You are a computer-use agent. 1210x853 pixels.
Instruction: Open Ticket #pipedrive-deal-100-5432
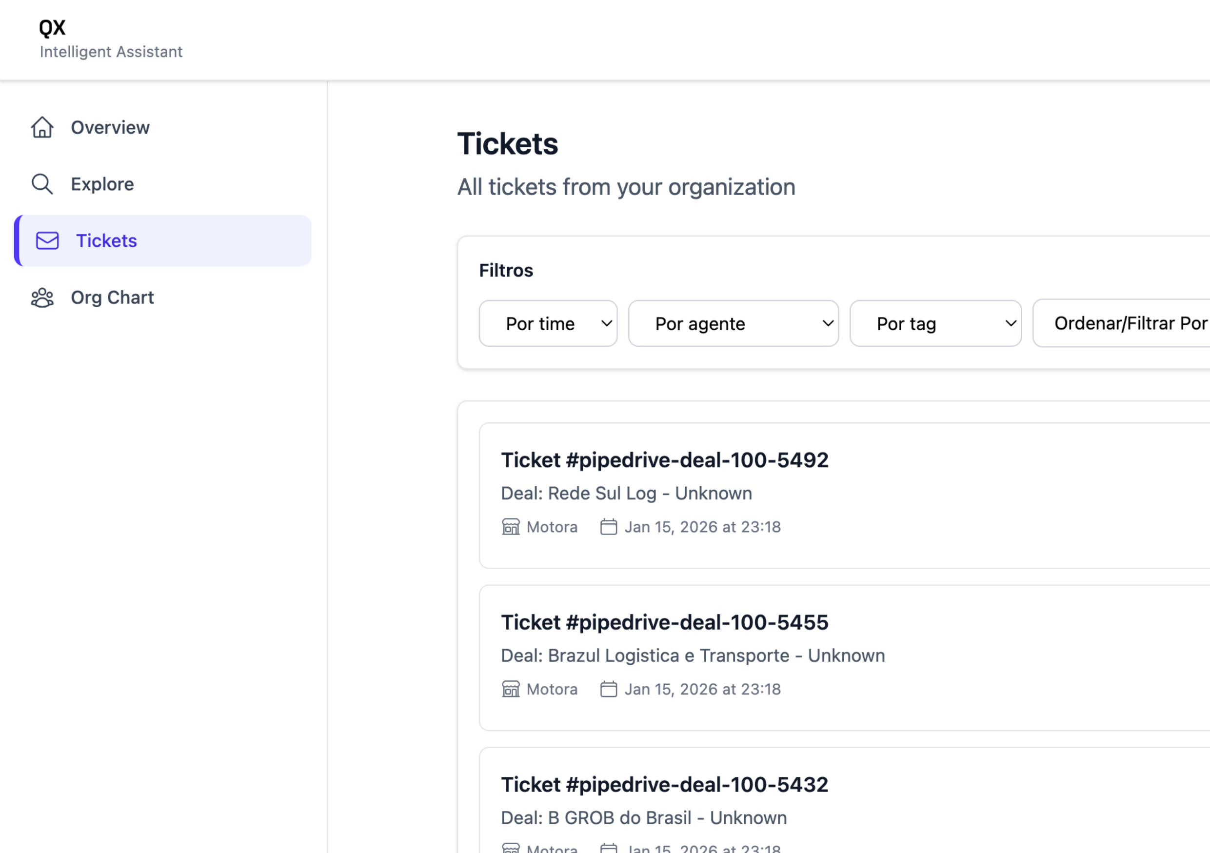[x=664, y=785]
